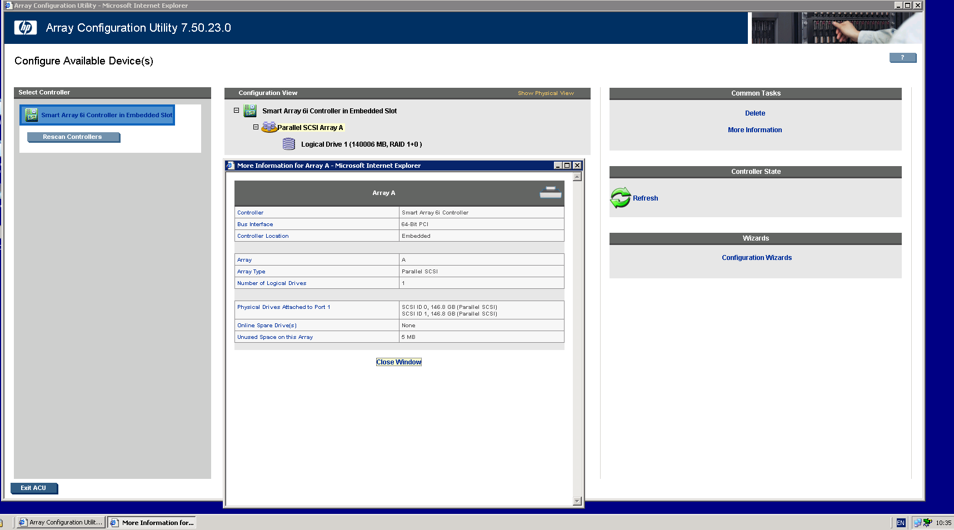This screenshot has width=954, height=530.
Task: Click the Delete link in Common Tasks
Action: (755, 113)
